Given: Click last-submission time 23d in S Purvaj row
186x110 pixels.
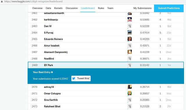Looking at the screenshot, I should click(169, 33).
